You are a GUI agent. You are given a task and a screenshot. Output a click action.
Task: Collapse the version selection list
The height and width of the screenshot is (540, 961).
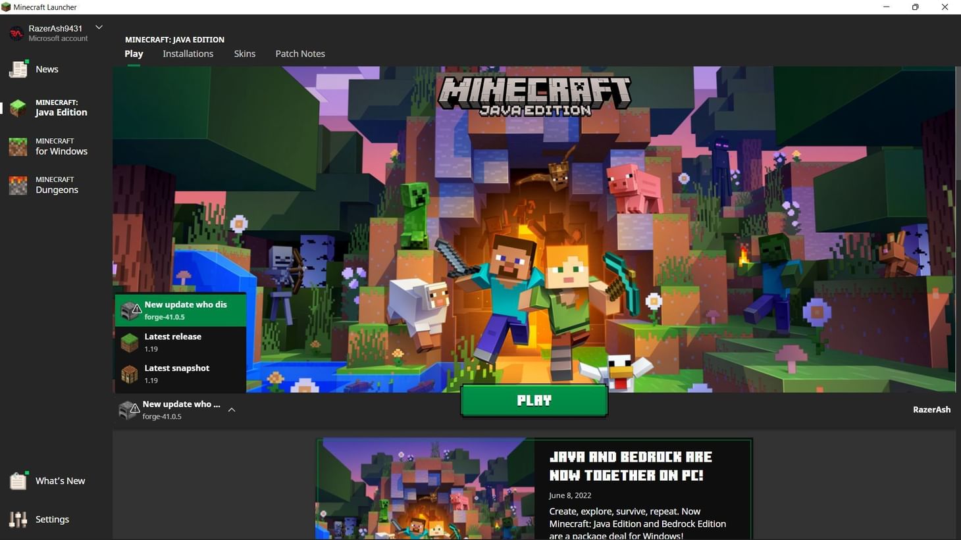tap(232, 409)
